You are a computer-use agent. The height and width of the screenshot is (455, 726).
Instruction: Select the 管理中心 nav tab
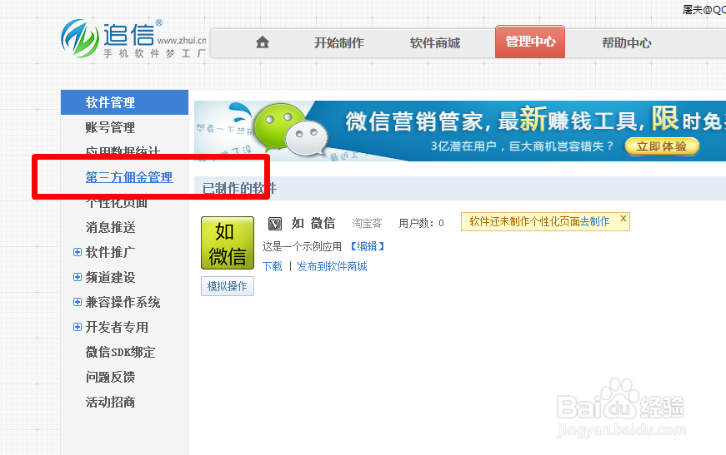530,42
